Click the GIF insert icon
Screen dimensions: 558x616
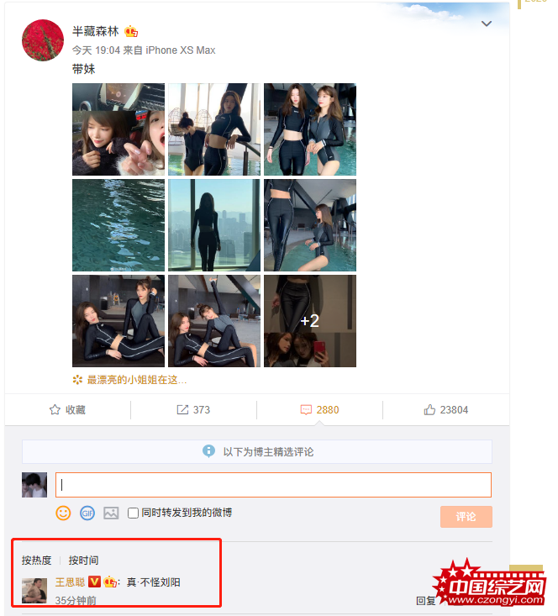coord(87,513)
